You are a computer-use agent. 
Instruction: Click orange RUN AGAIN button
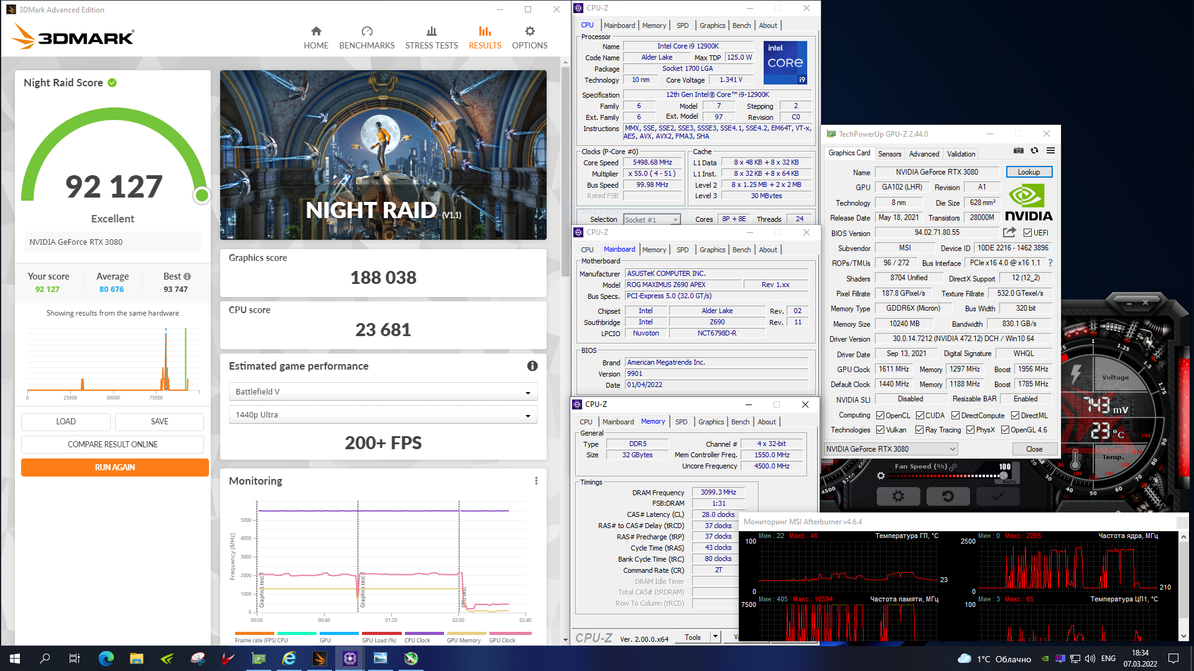point(114,467)
